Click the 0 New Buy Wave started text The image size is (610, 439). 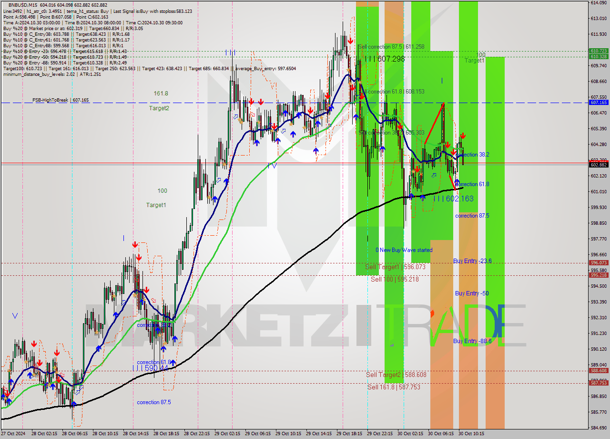(404, 250)
